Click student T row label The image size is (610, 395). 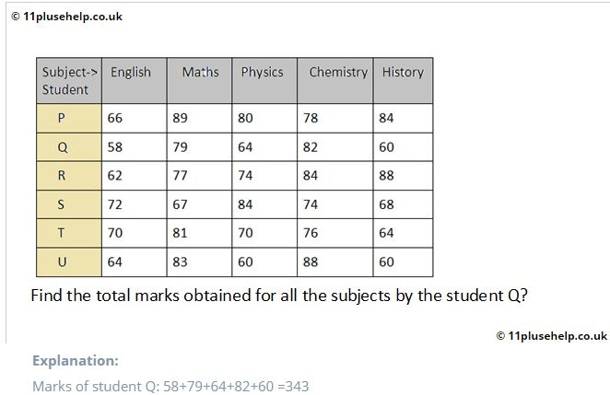coord(69,233)
